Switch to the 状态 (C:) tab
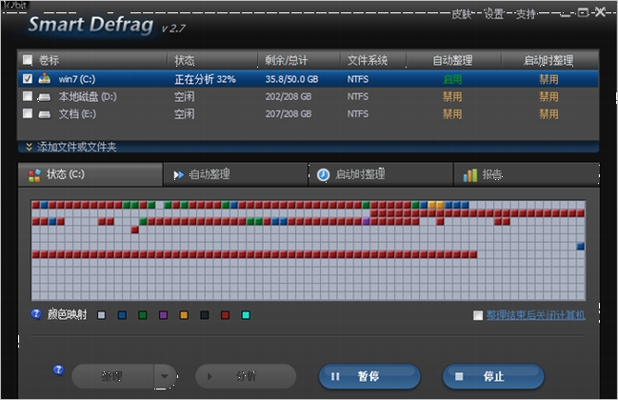This screenshot has height=400, width=618. [x=90, y=174]
